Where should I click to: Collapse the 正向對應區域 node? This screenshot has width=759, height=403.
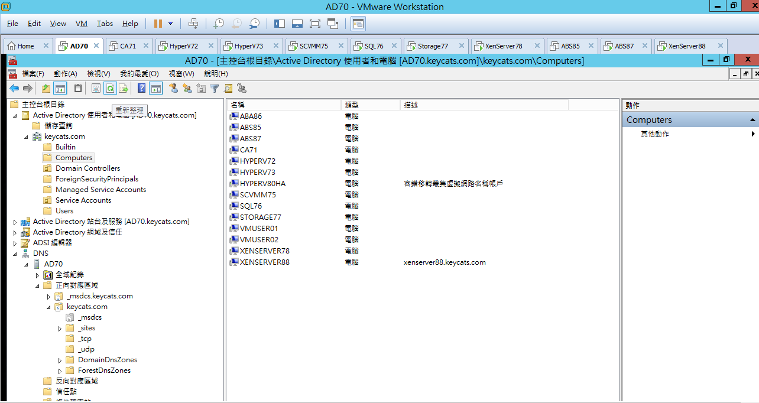click(x=37, y=286)
